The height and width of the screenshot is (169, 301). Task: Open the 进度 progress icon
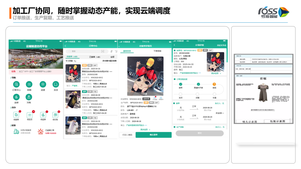(43, 84)
